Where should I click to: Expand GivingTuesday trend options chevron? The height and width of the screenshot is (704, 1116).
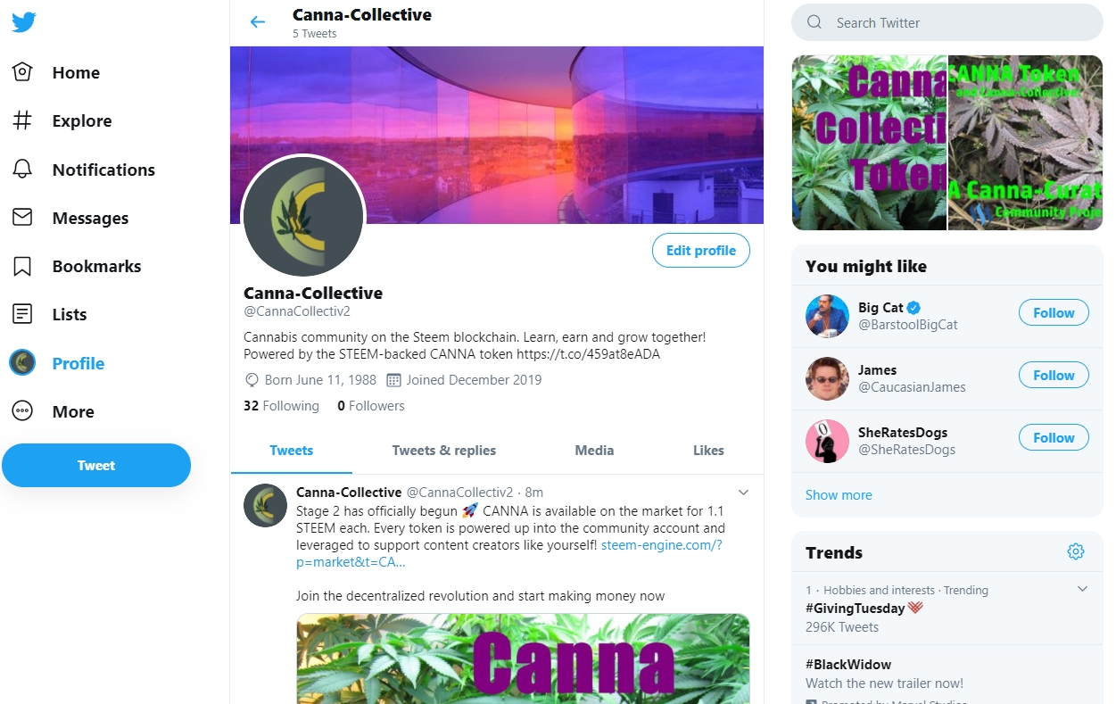tap(1082, 589)
